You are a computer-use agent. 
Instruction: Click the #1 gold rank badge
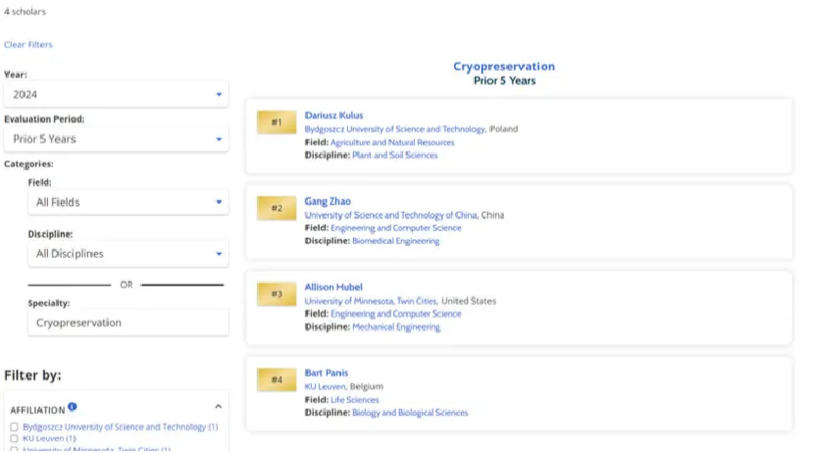pos(276,123)
